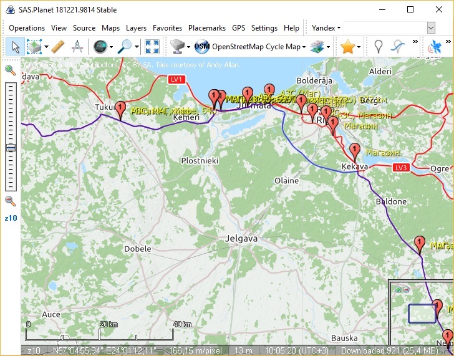Expand GPS toolbar overflow chevron
454x356 pixels.
click(448, 41)
